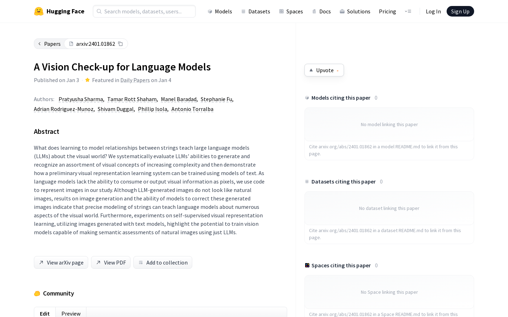508x317 pixels.
Task: Open Models in the top navigation
Action: (220, 11)
